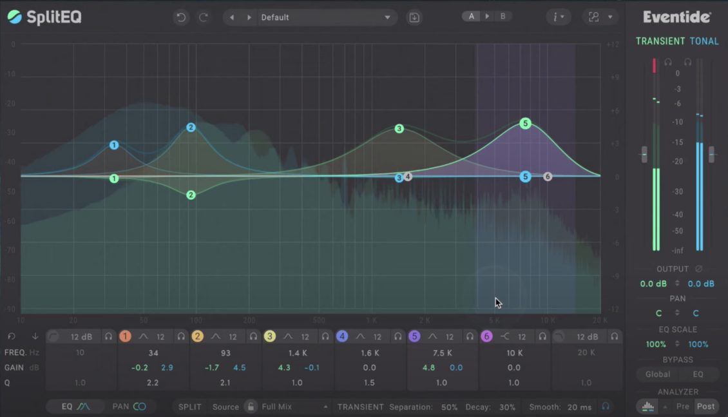728x417 pixels.
Task: Undo the last change
Action: coord(180,17)
